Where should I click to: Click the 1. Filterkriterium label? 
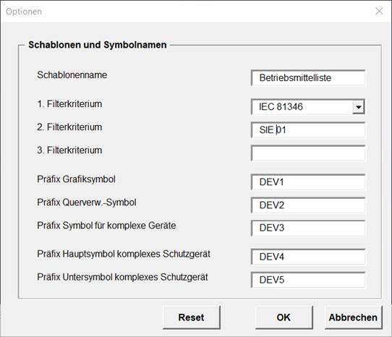point(69,104)
